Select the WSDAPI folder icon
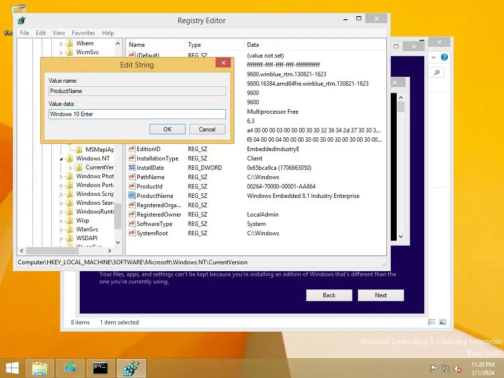504x378 pixels. [x=70, y=238]
